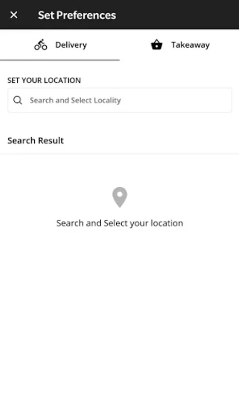
Task: Click the Delivery label text
Action: pos(71,45)
